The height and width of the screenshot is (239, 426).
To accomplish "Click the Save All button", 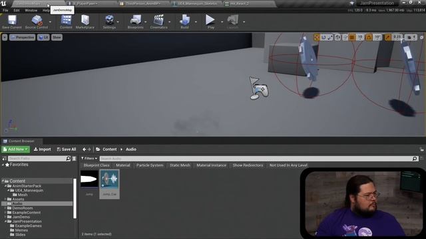I will (67, 149).
